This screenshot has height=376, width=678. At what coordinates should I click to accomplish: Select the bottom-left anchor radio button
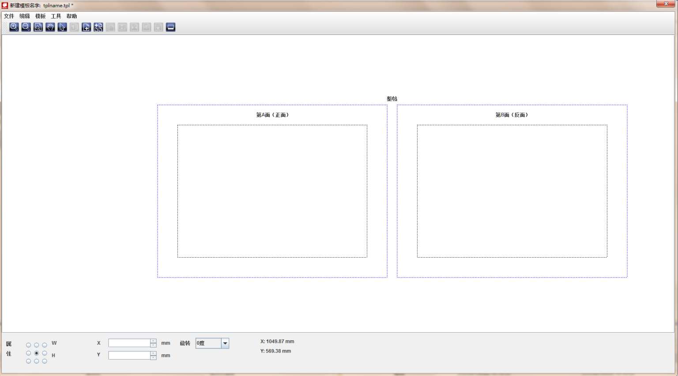[29, 361]
